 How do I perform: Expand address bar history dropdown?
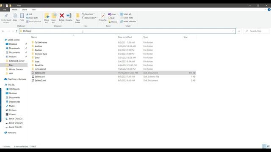coord(233,31)
